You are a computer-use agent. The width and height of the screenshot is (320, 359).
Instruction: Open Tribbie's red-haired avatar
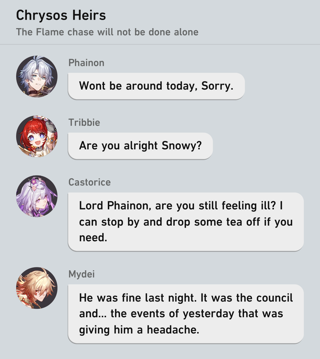pyautogui.click(x=37, y=136)
